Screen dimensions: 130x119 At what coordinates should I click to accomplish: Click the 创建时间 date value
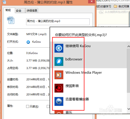tap(38, 79)
